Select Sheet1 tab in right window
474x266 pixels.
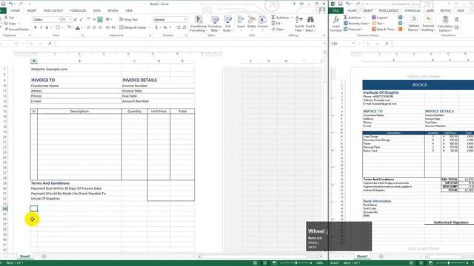pos(362,256)
